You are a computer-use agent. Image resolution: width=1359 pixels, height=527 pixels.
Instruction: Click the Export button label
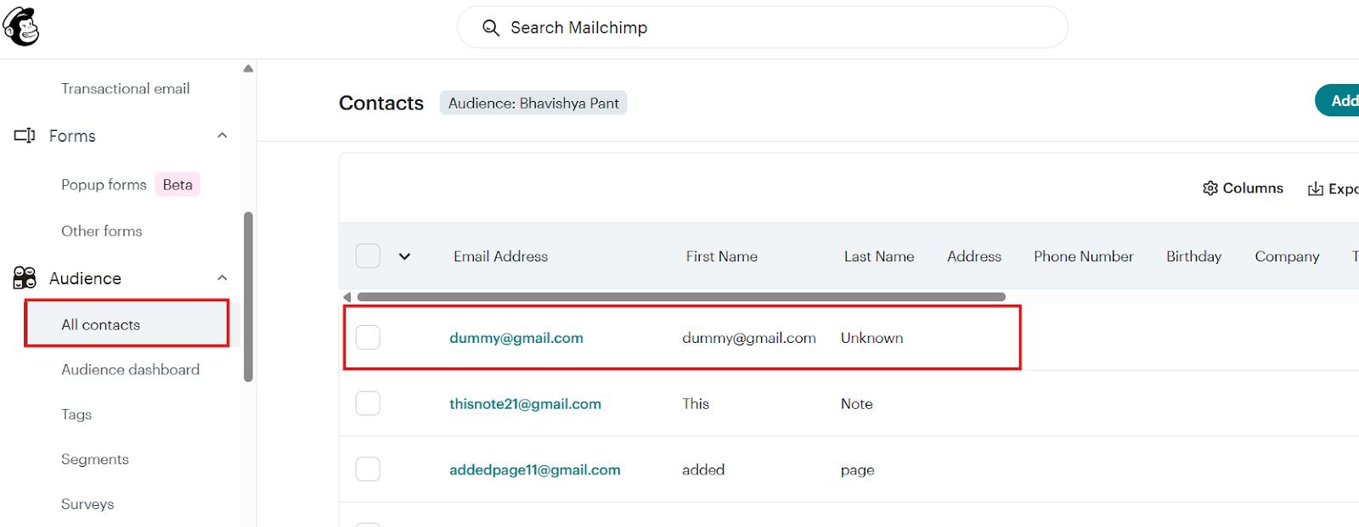(x=1344, y=188)
